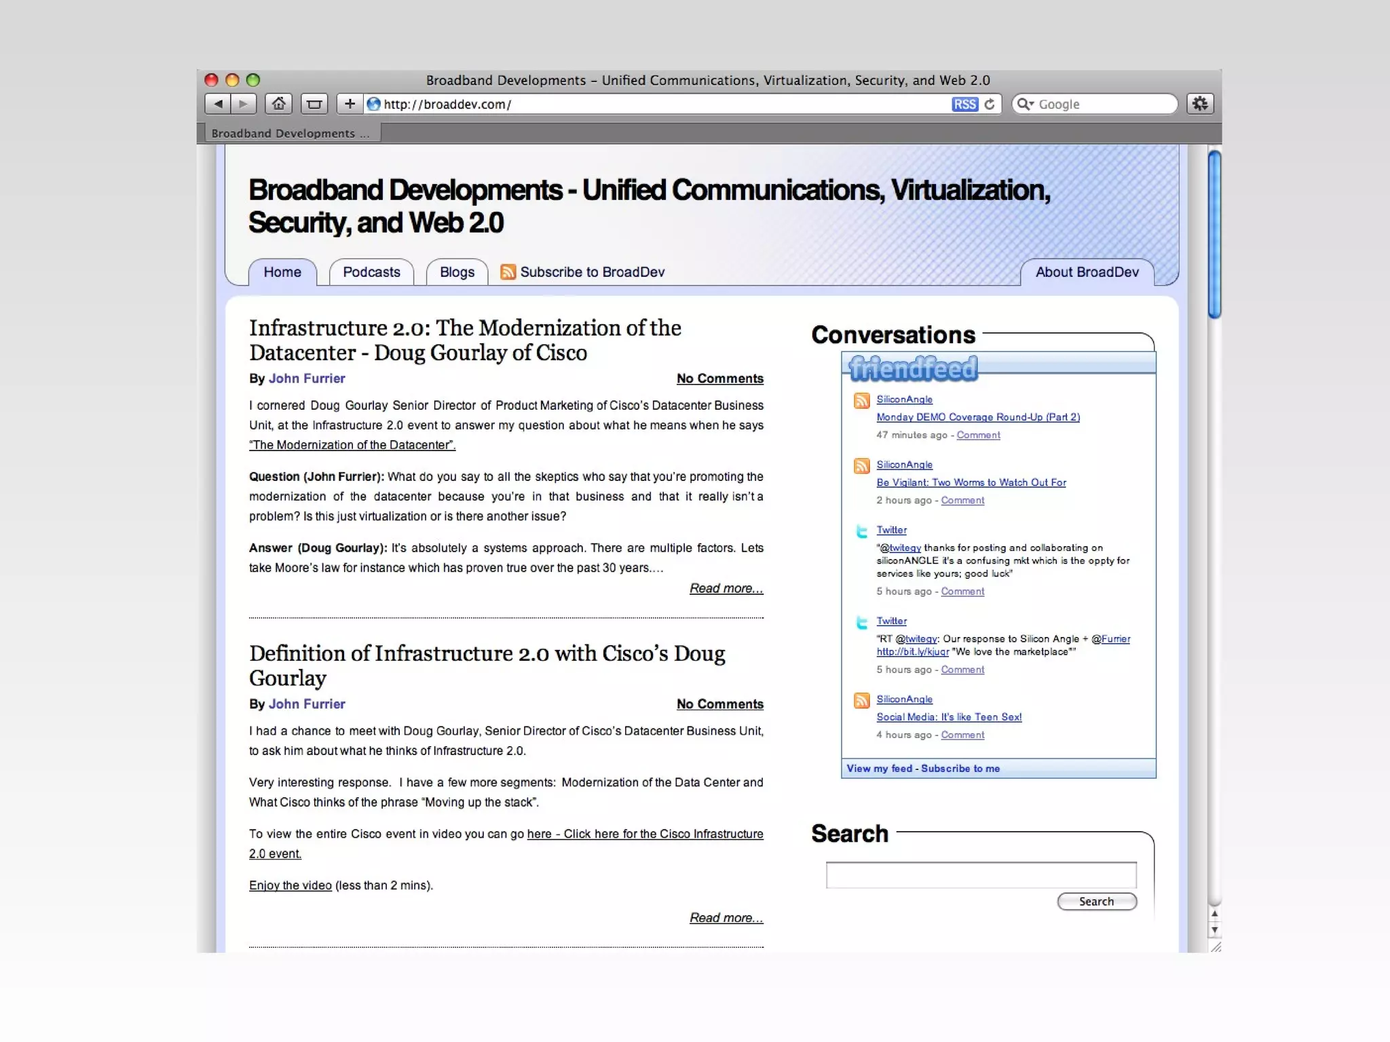
Task: Open the About BroadDev tab
Action: (x=1087, y=272)
